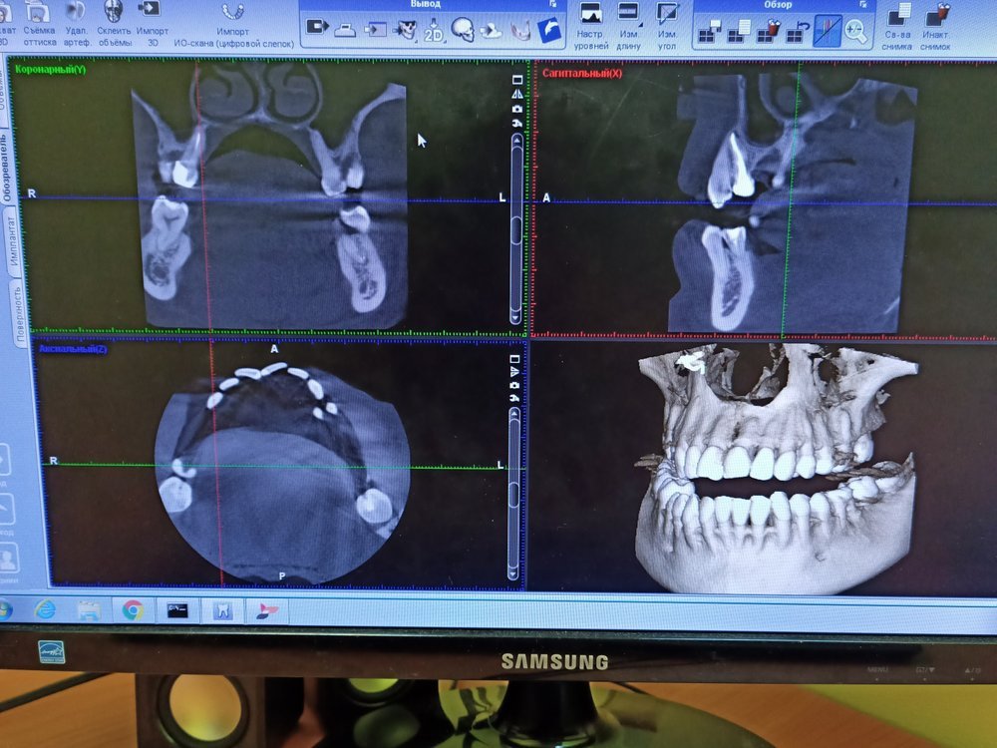Take a snapshot of the axial view via camera icon
997x748 pixels.
[x=514, y=385]
